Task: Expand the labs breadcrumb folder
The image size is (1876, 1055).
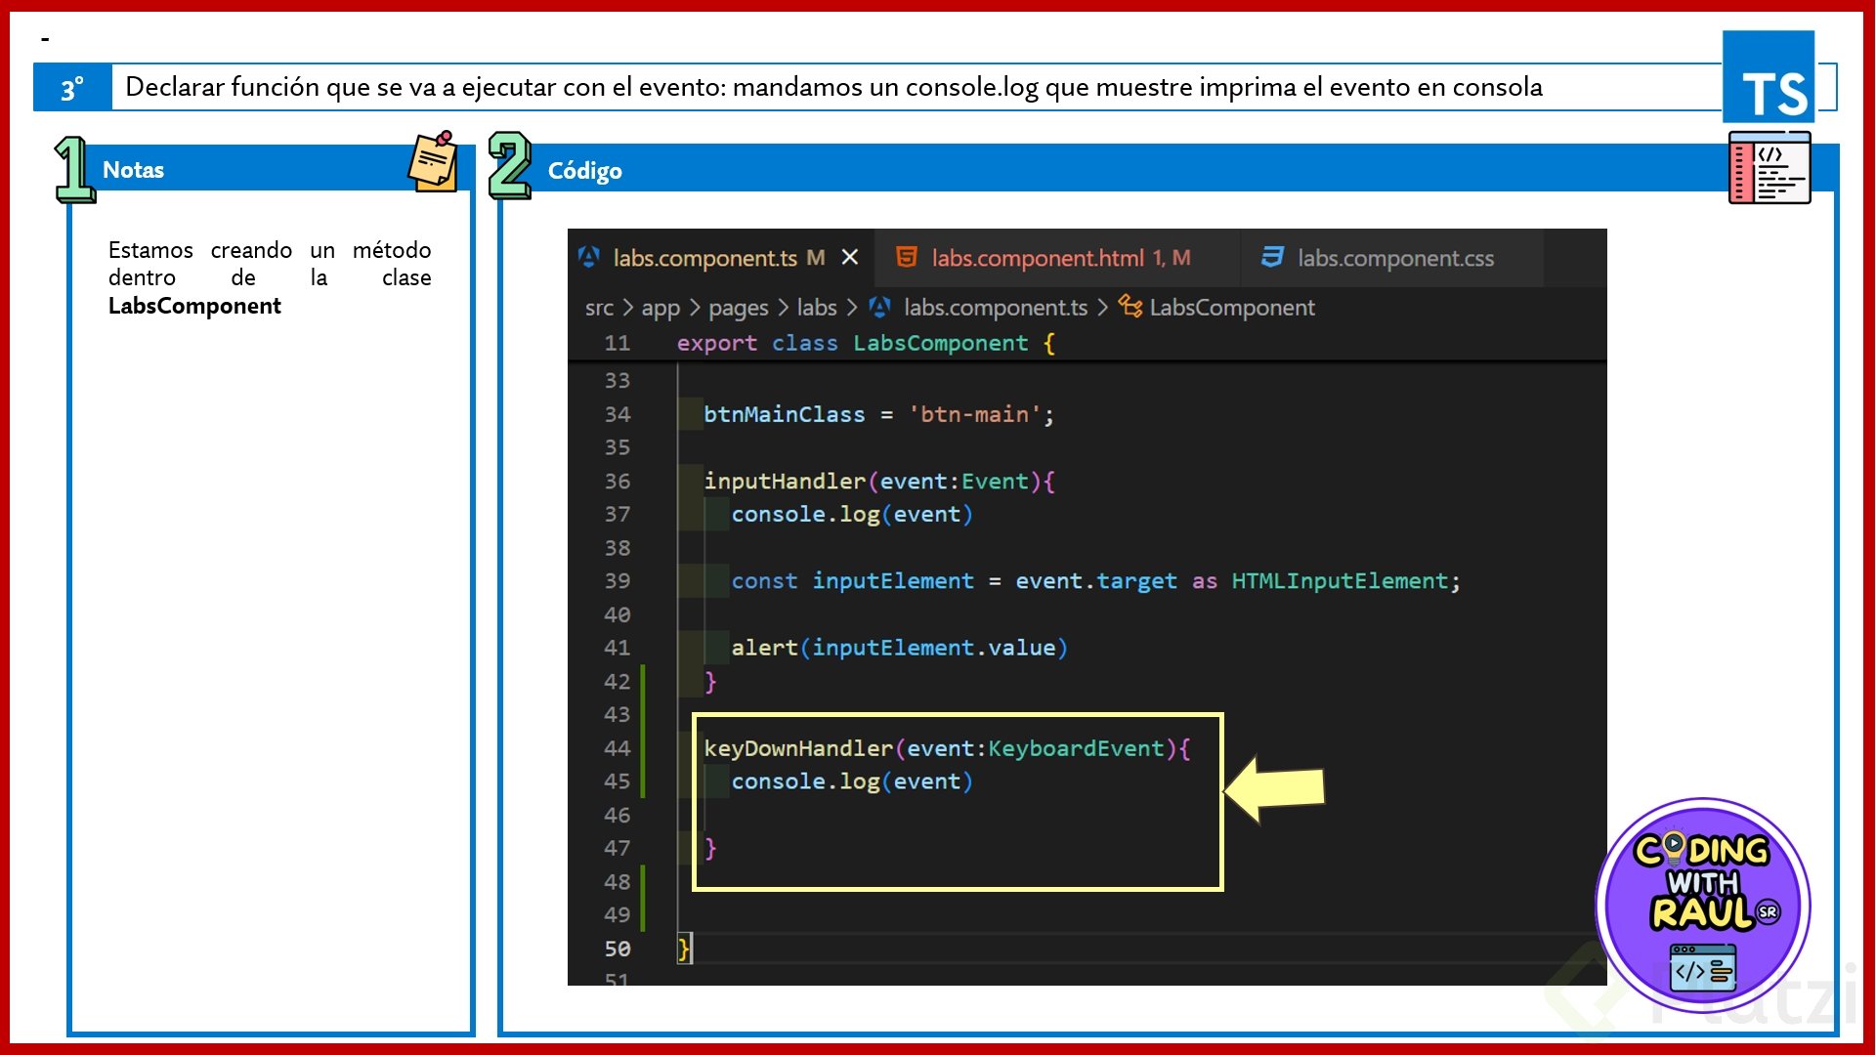Action: [817, 308]
